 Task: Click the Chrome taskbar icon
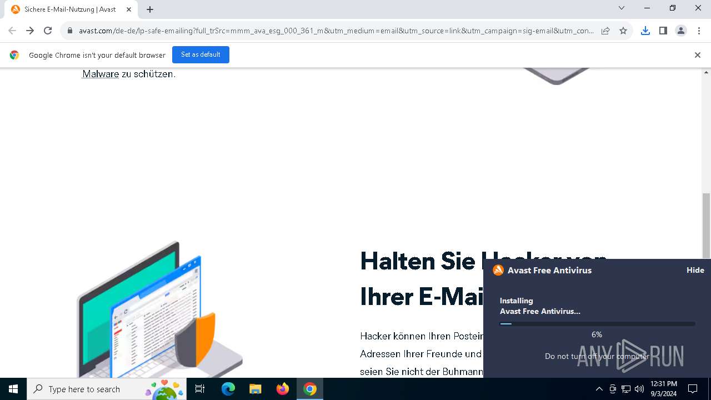[310, 389]
